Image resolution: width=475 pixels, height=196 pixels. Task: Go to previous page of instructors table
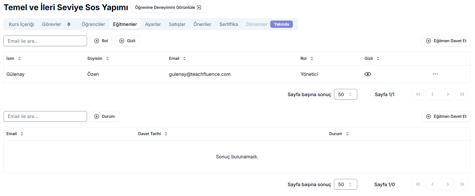(433, 94)
